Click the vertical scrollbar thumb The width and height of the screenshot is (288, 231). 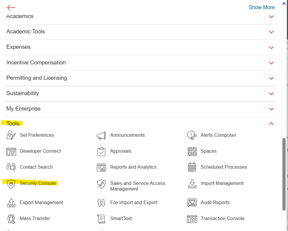pyautogui.click(x=284, y=174)
